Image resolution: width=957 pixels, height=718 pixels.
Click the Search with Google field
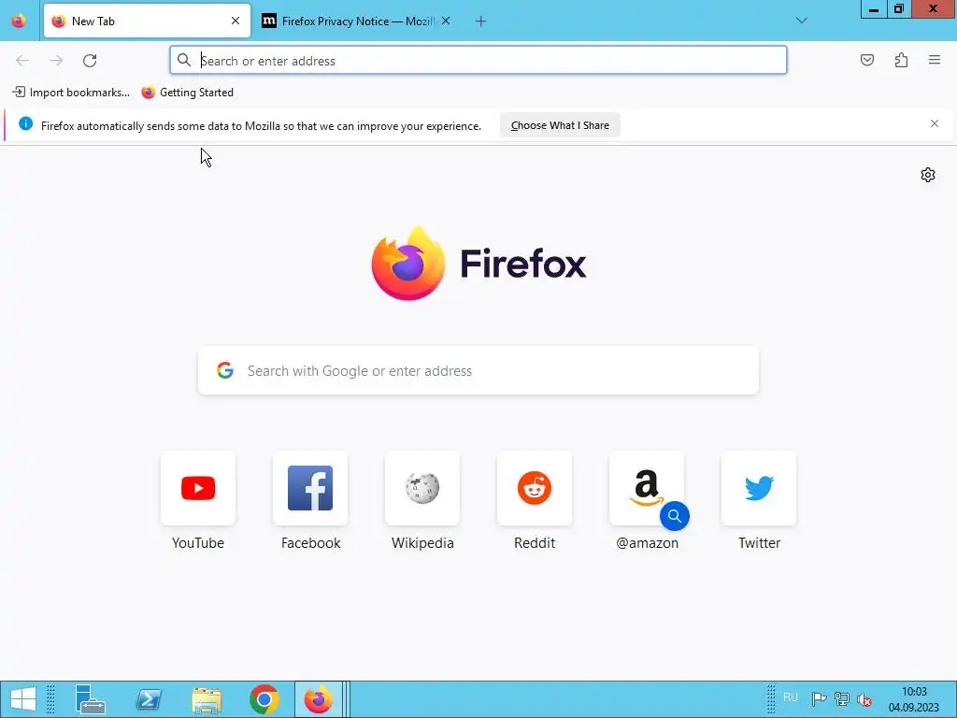point(478,370)
